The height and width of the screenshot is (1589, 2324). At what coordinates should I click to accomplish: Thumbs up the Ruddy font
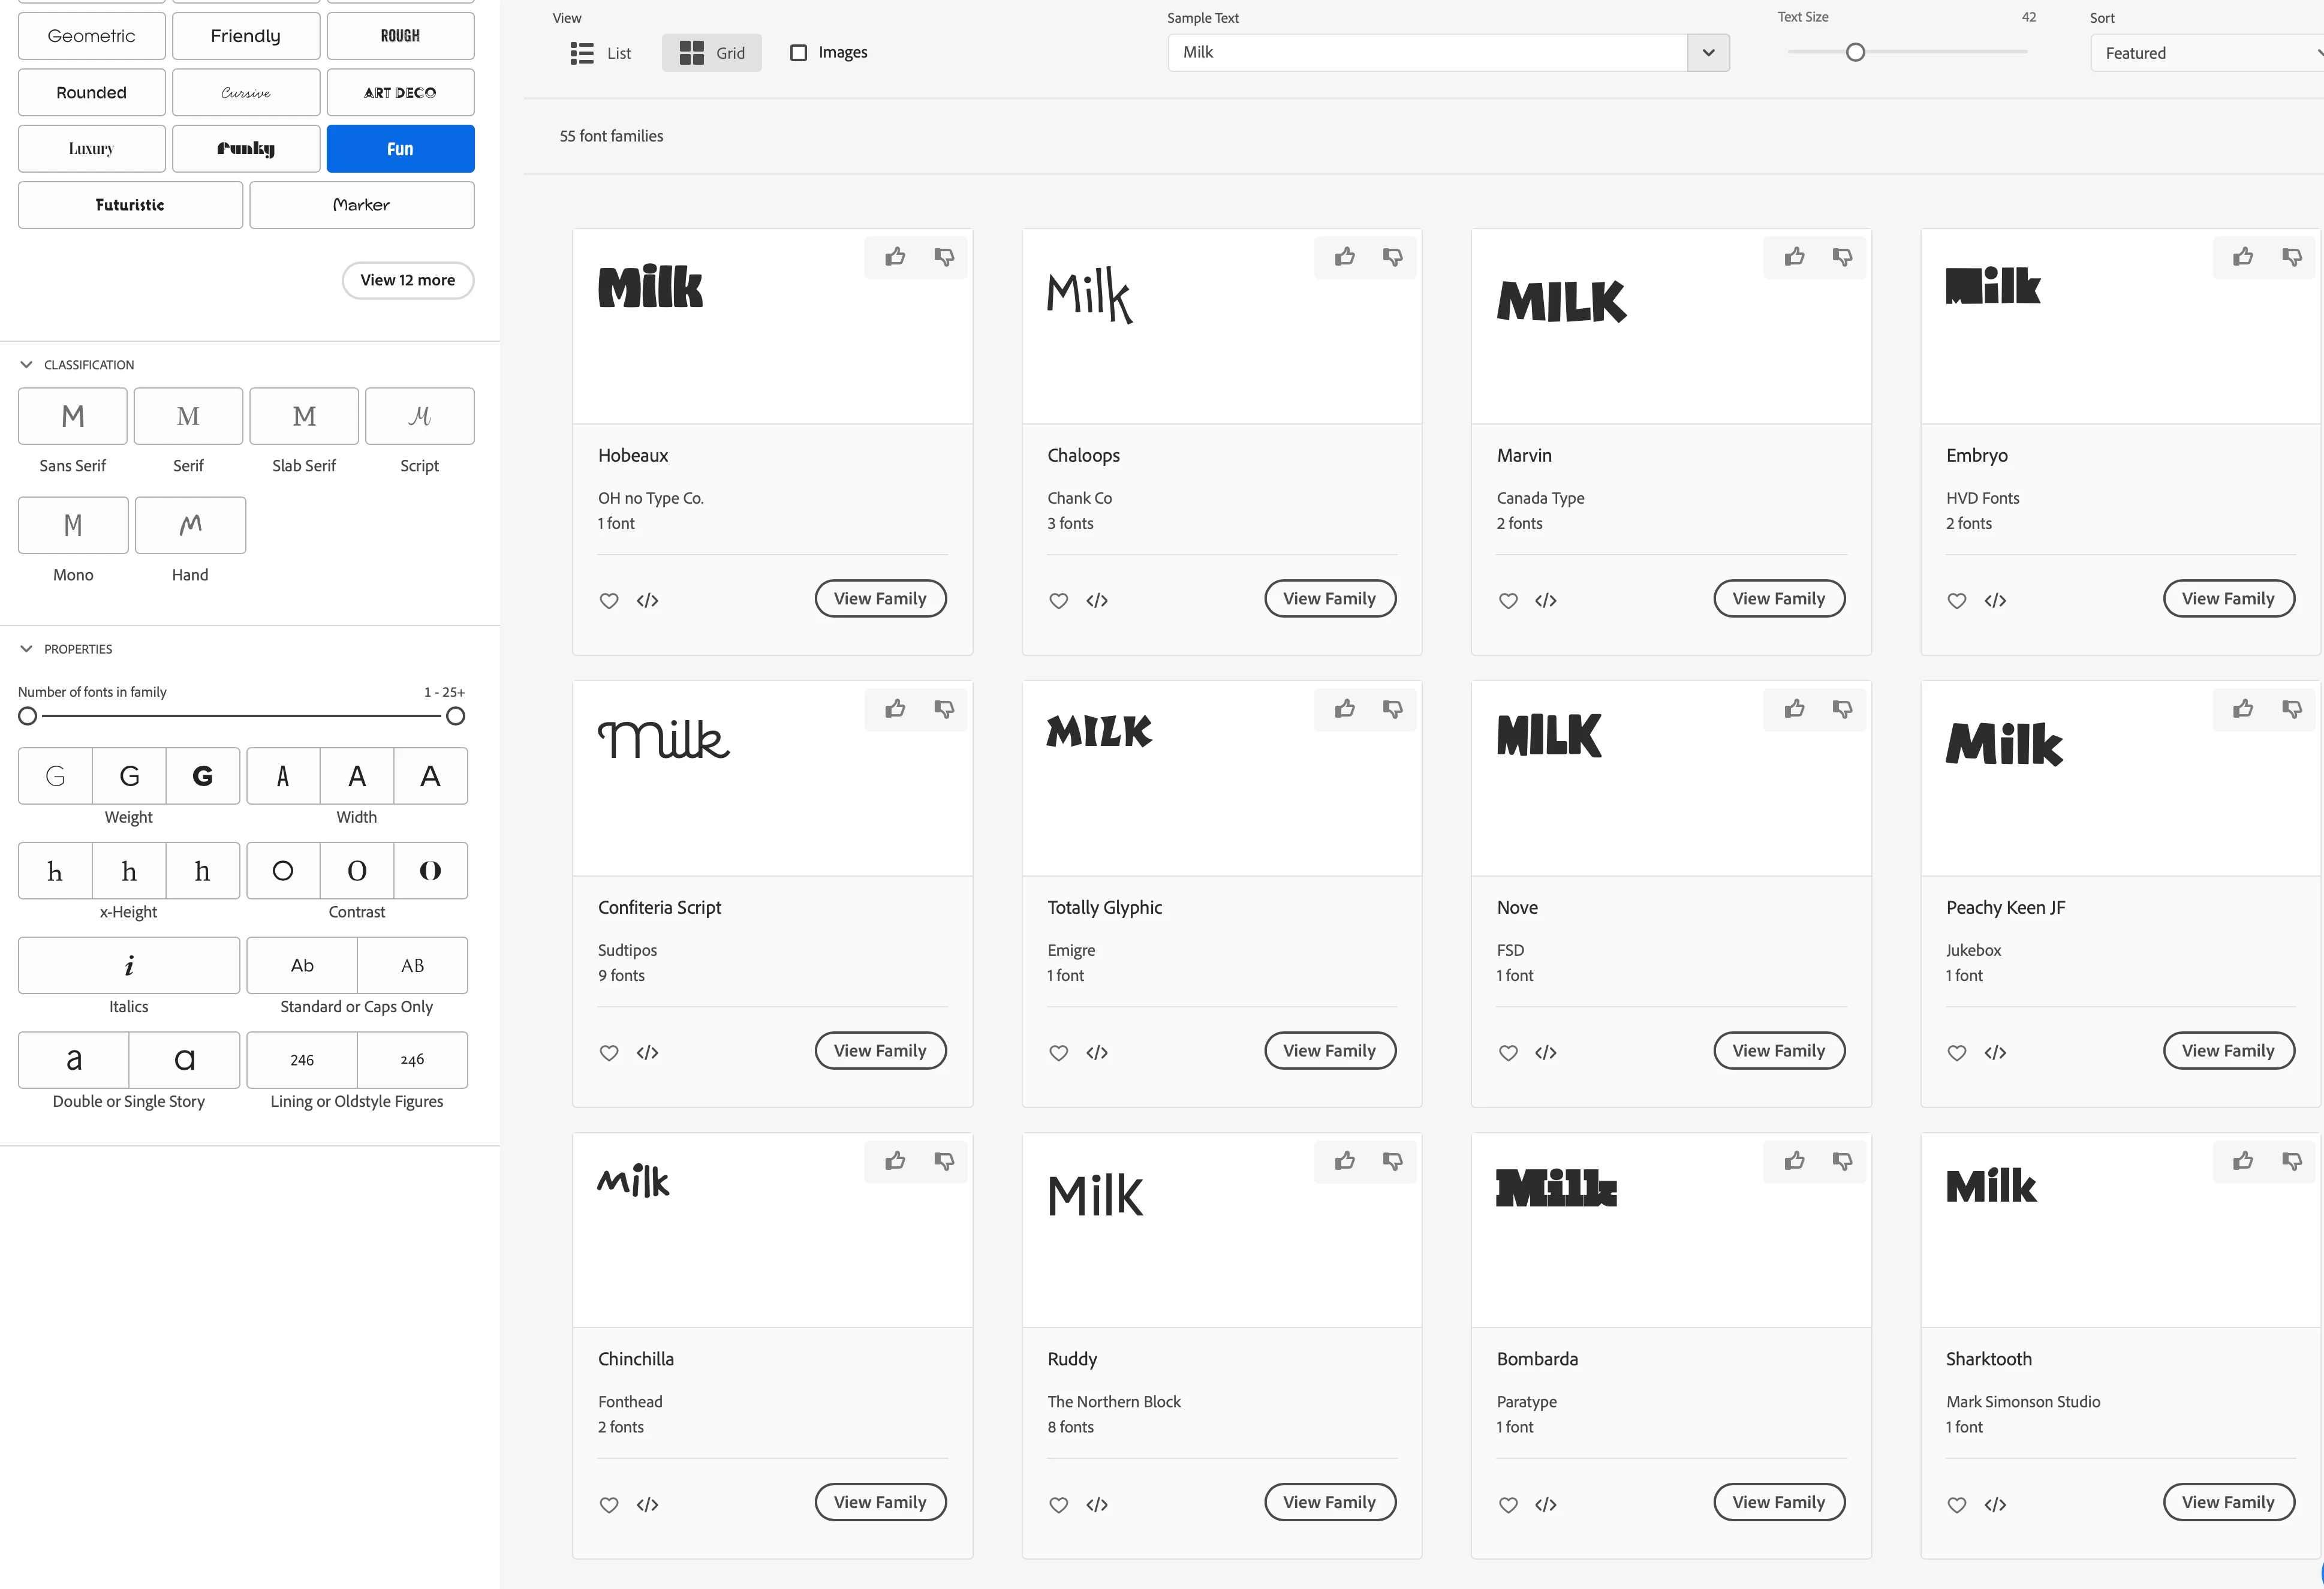[1345, 1161]
